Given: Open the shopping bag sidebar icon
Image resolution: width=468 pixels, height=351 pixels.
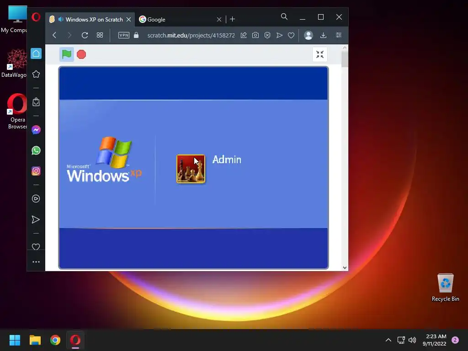Looking at the screenshot, I should tap(36, 102).
